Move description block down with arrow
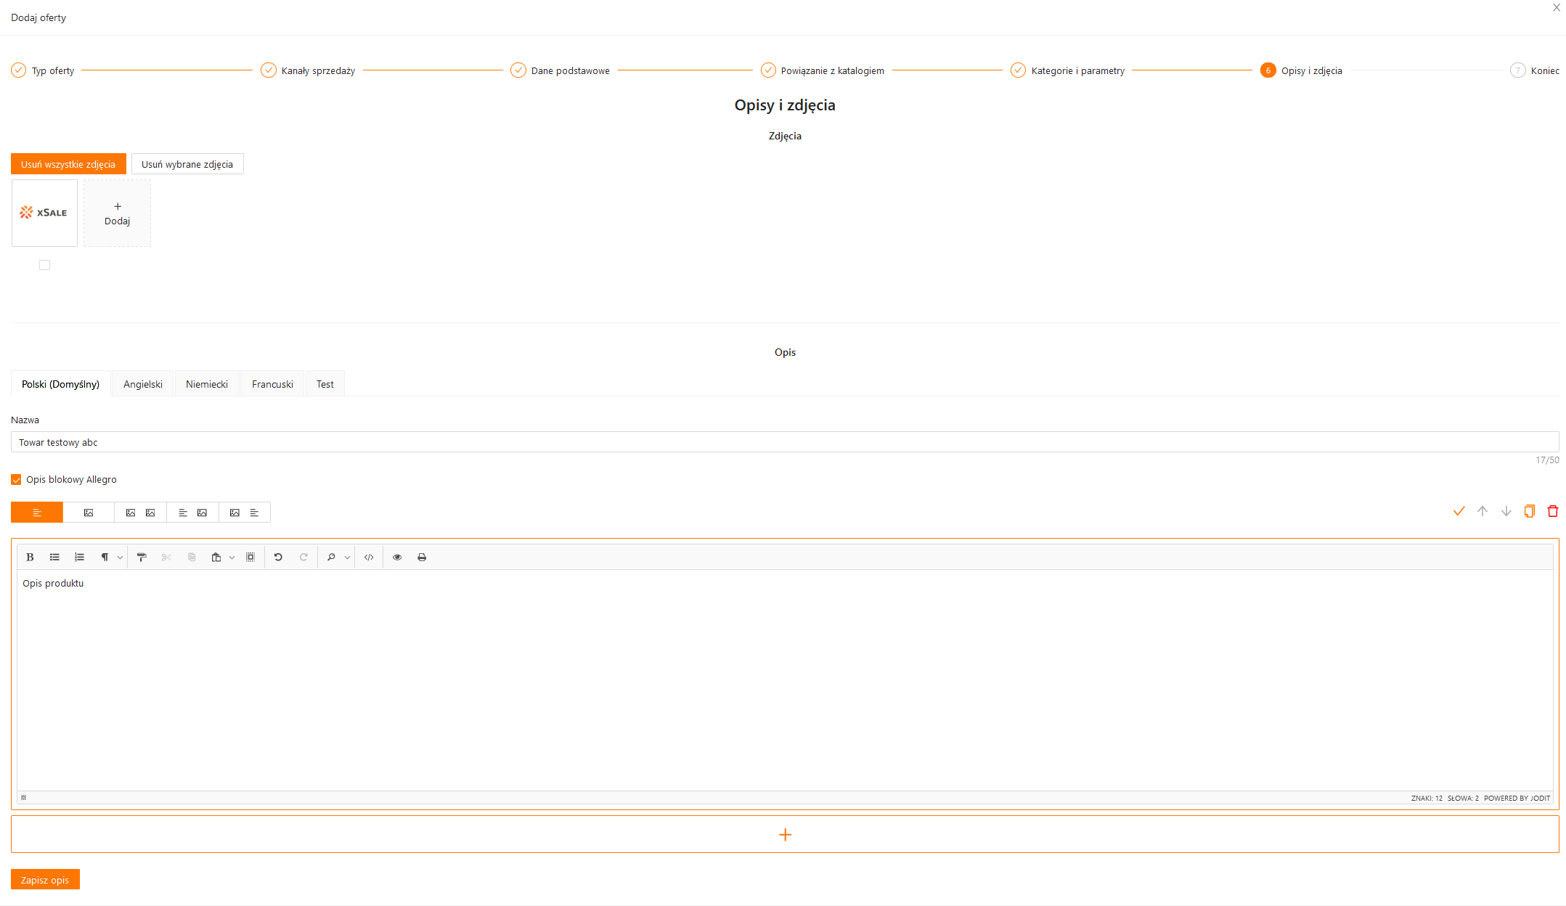Viewport: 1566px width, 906px height. [x=1506, y=511]
